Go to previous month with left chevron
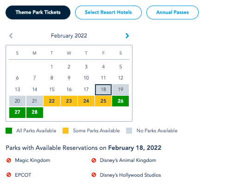Viewport: 252px width, 185px height. tap(11, 36)
